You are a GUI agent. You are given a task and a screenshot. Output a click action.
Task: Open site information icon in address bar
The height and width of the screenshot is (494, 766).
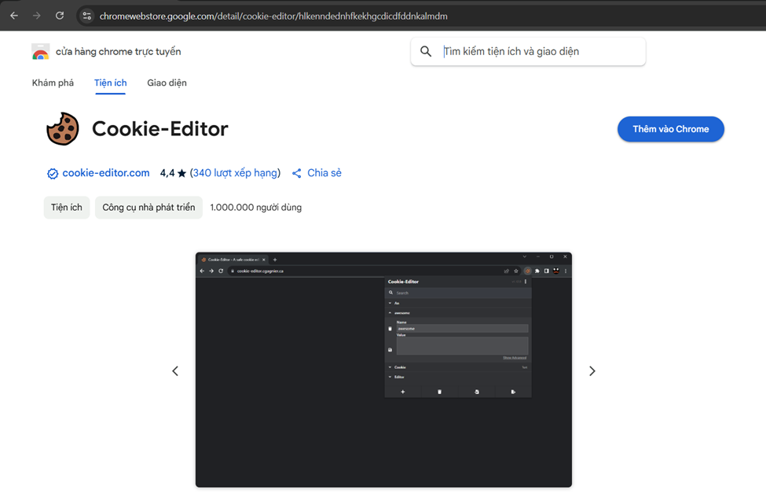[87, 17]
